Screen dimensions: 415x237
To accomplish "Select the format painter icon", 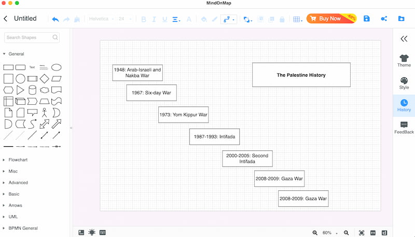I will pyautogui.click(x=77, y=19).
